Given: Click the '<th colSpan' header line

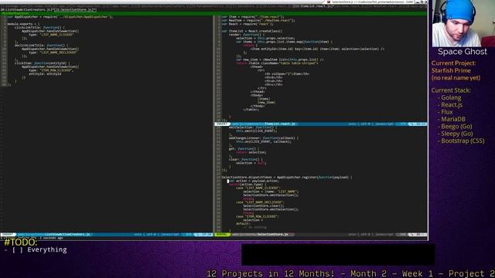Looking at the screenshot, I should click(x=287, y=74).
